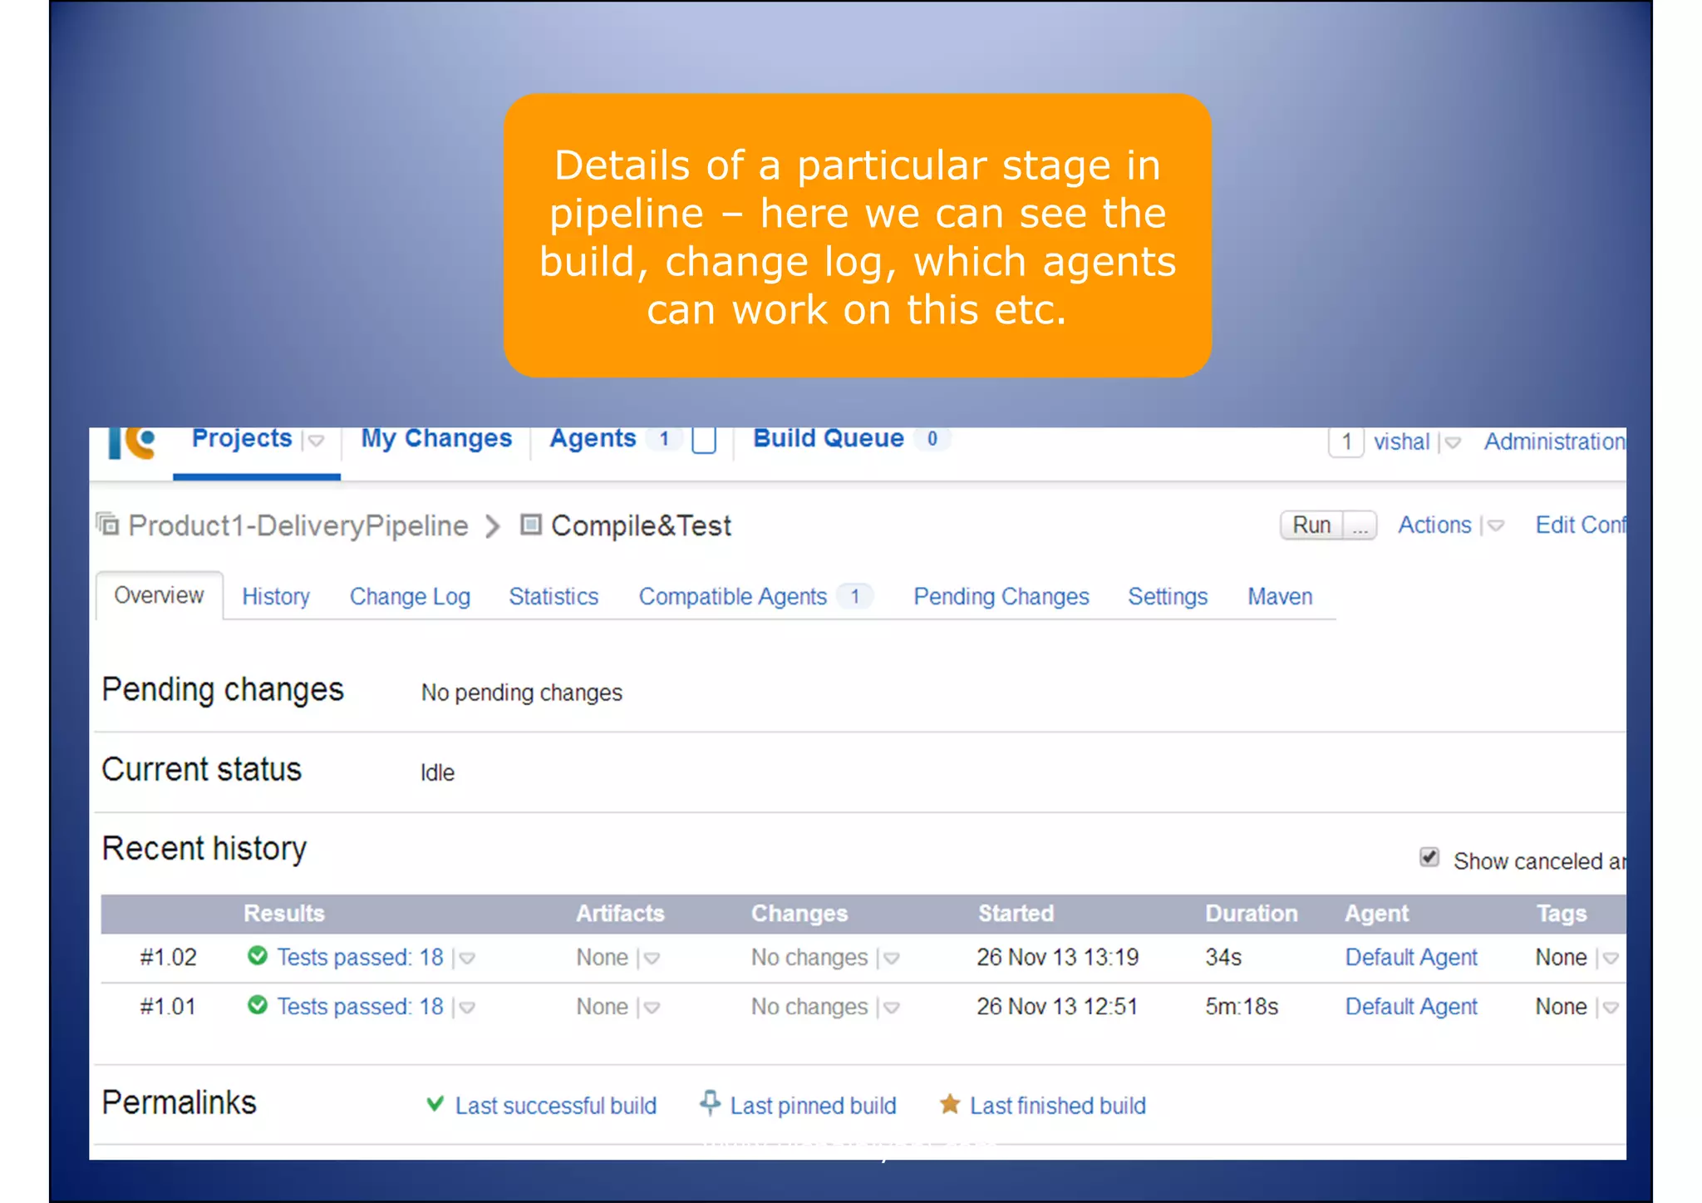Click the Idle current status text

(x=437, y=772)
